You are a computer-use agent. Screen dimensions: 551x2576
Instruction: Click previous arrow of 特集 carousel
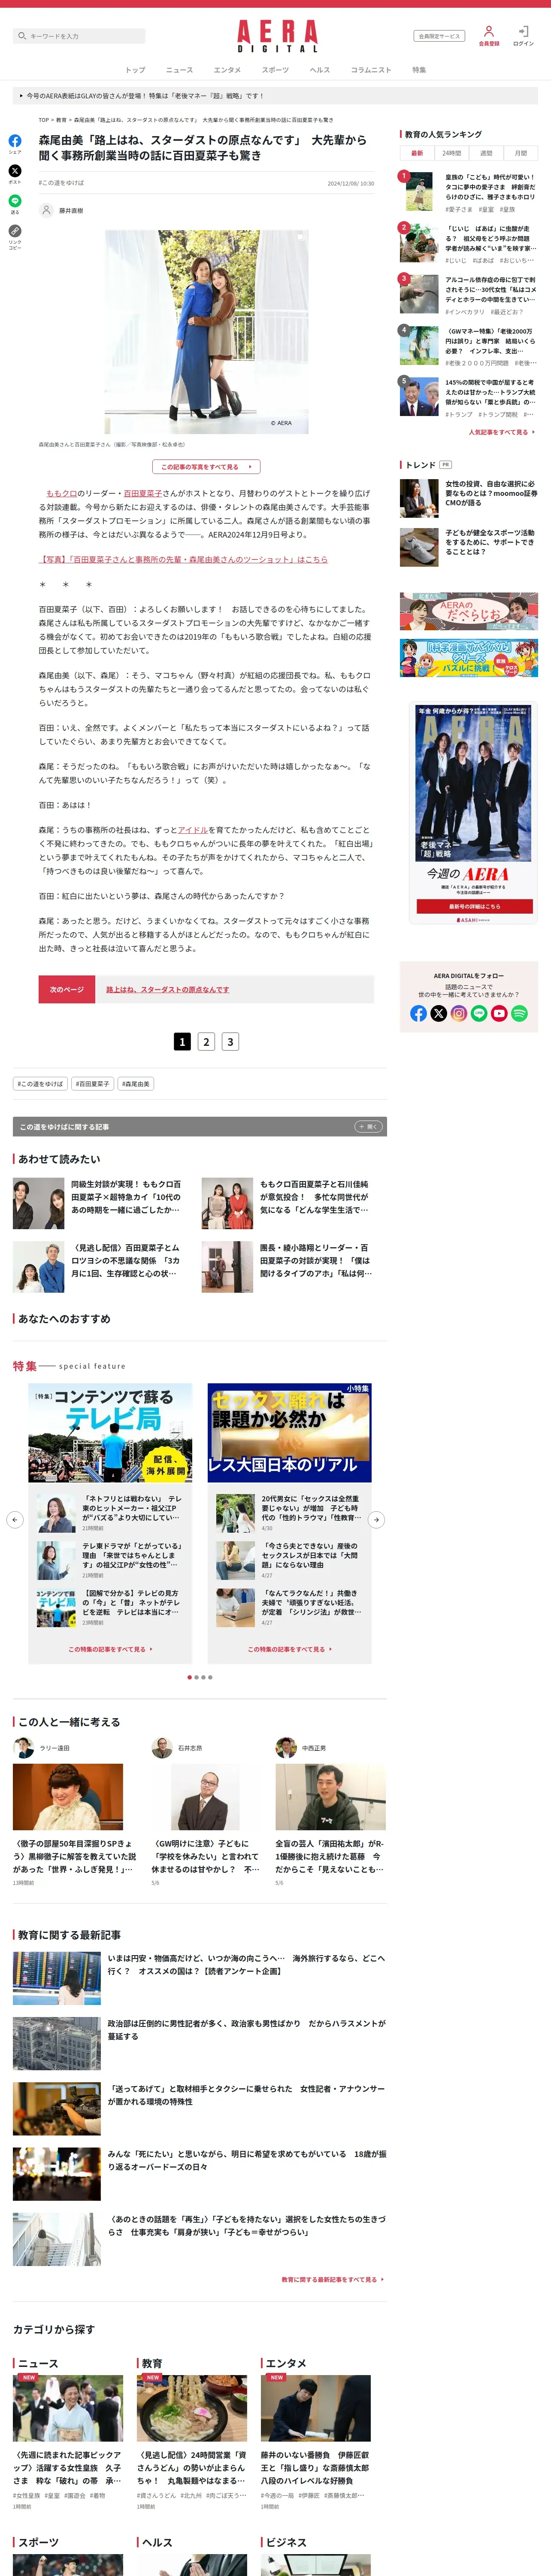[15, 1520]
